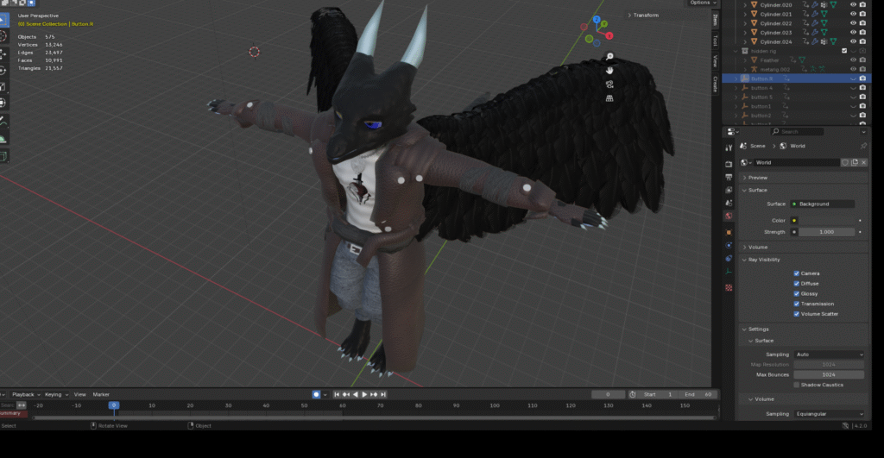This screenshot has height=458, width=884.
Task: Open the Surface Sampling Auto dropdown
Action: [828, 354]
